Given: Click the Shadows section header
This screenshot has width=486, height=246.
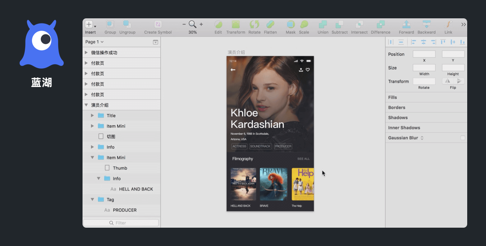Looking at the screenshot, I should tap(426, 118).
